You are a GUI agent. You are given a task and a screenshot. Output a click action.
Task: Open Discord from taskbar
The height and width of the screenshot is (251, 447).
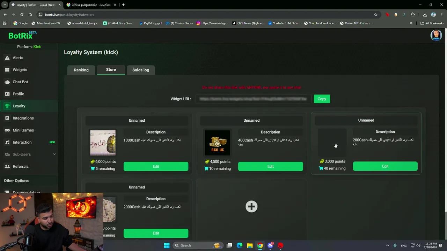(x=270, y=245)
